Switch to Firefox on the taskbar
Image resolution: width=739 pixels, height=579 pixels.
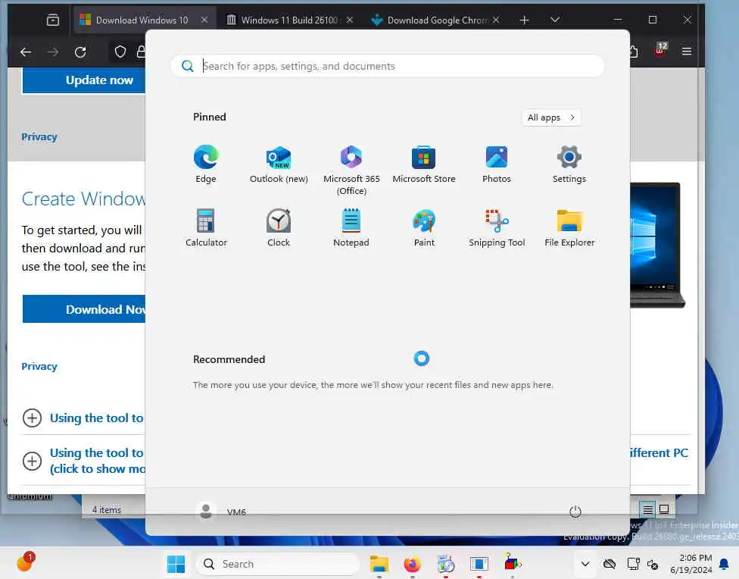coord(413,564)
